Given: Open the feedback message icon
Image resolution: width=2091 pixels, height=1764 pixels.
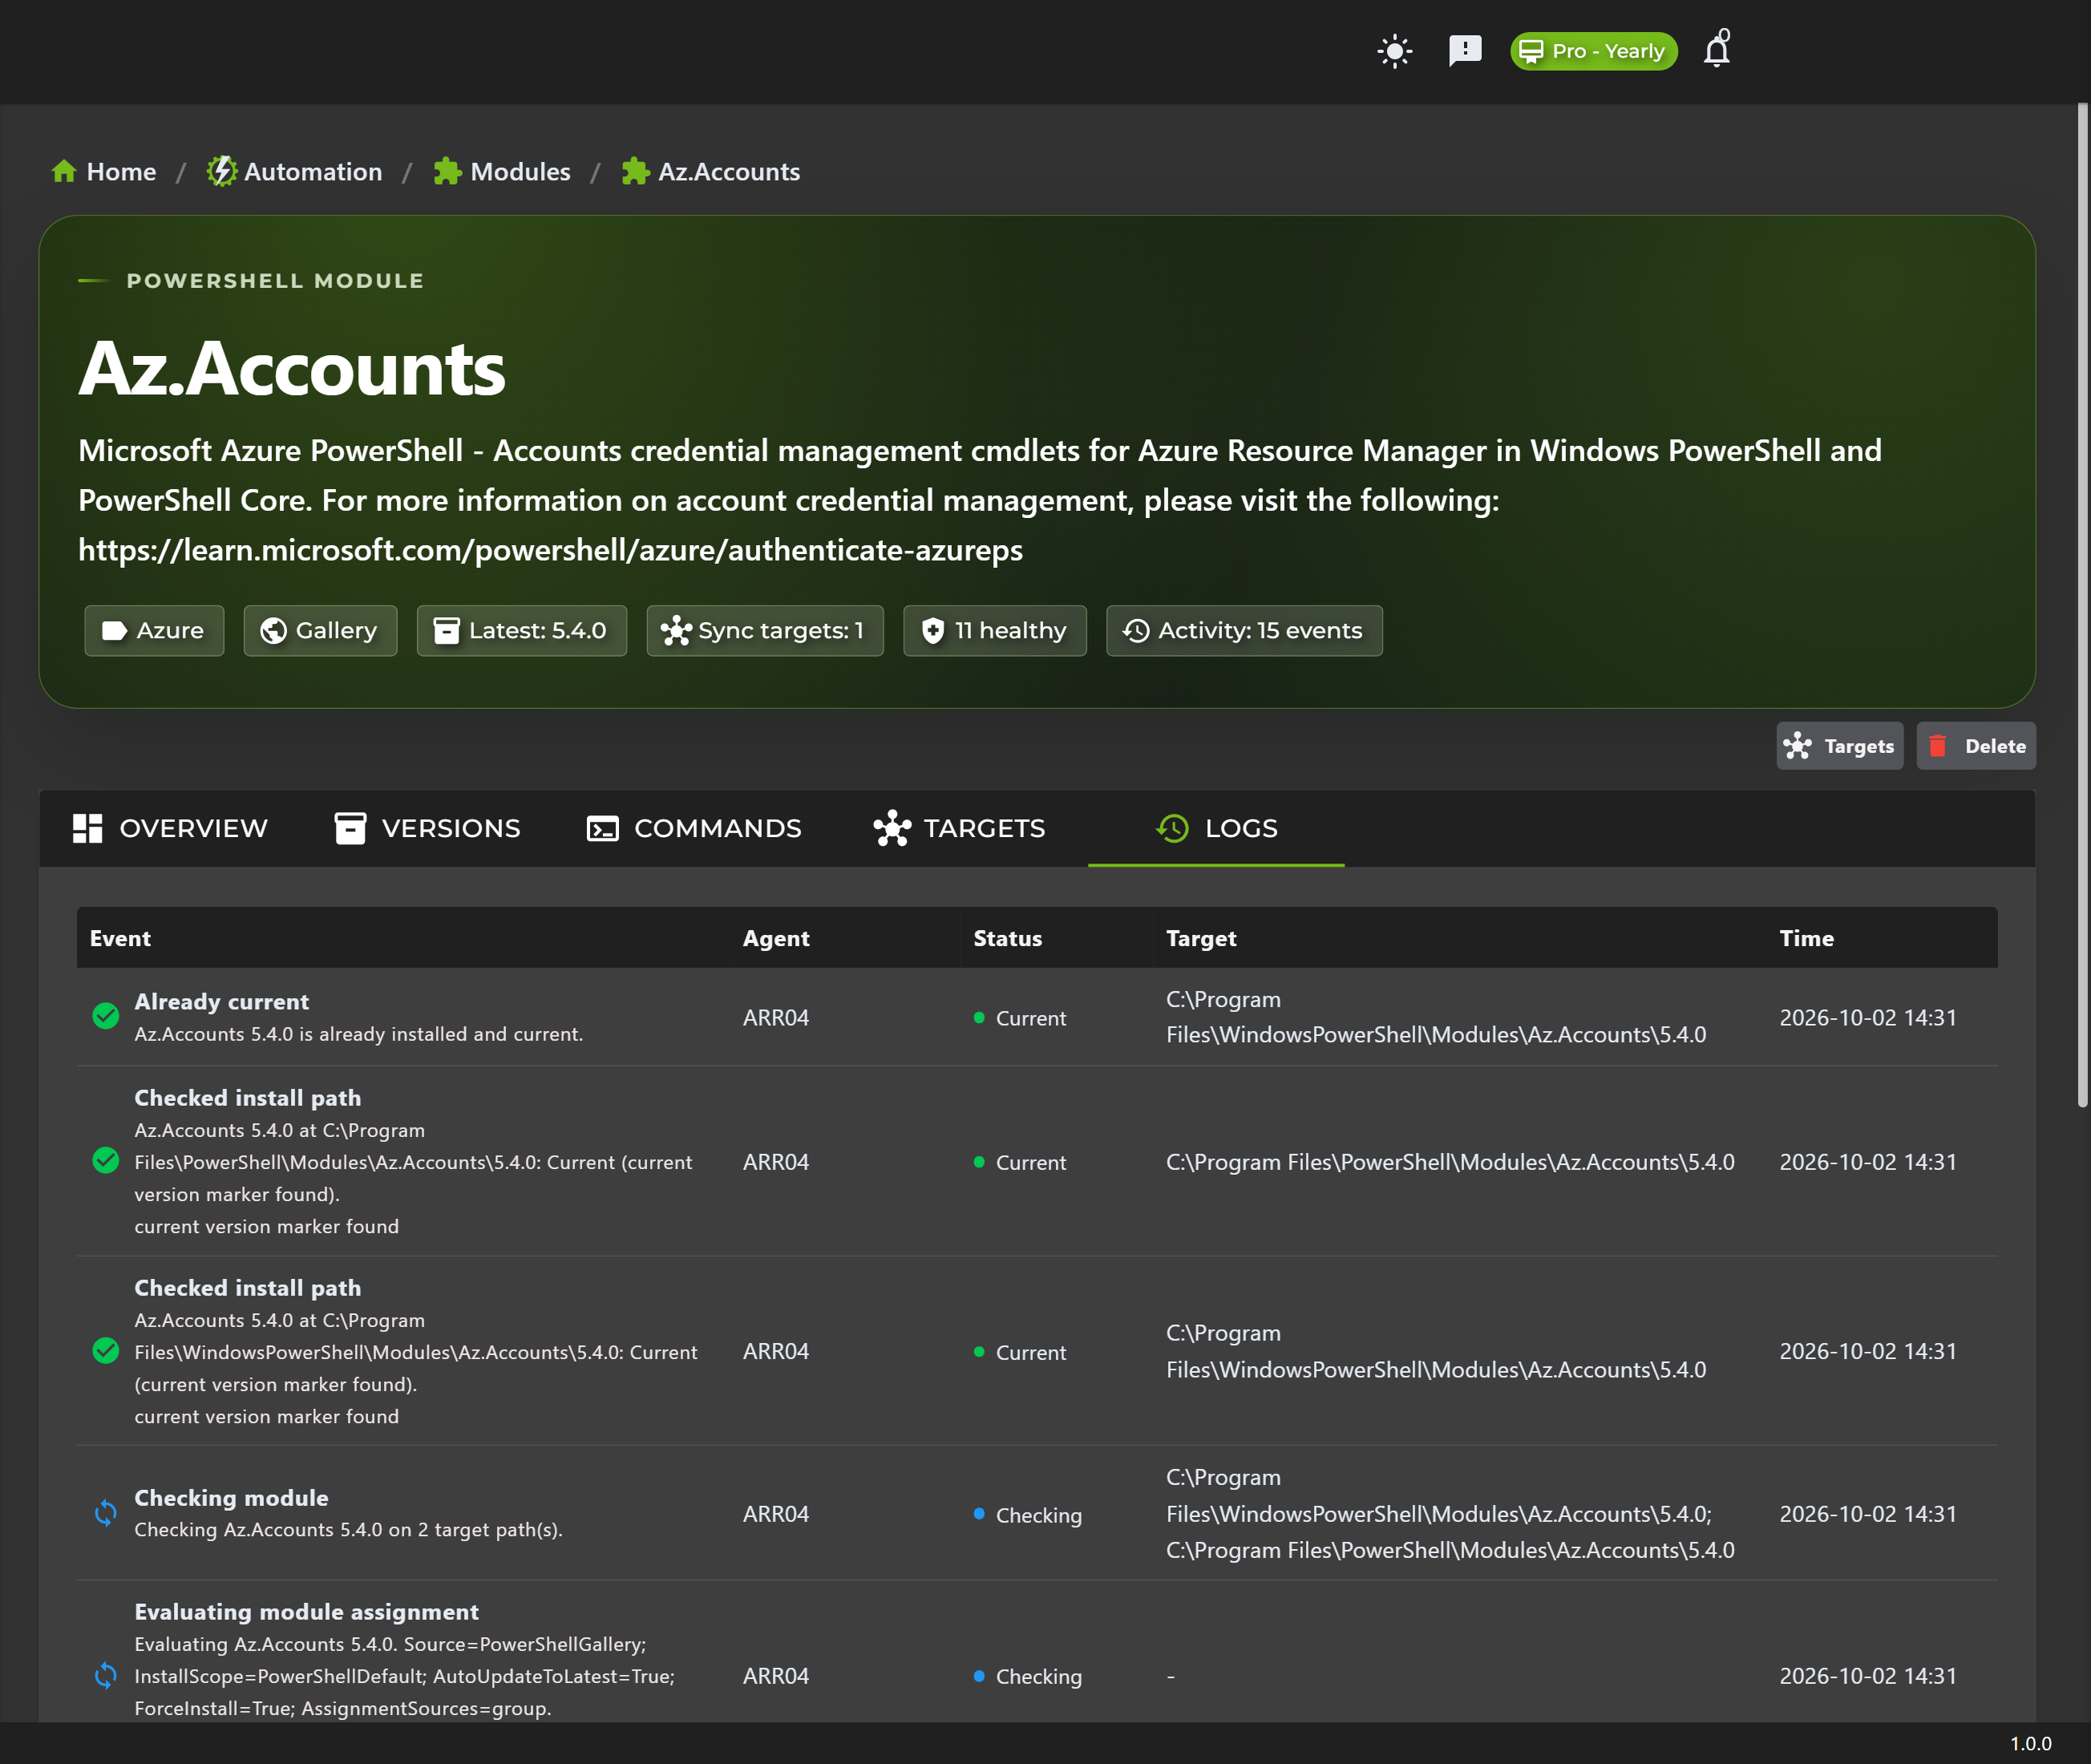Looking at the screenshot, I should coord(1464,51).
